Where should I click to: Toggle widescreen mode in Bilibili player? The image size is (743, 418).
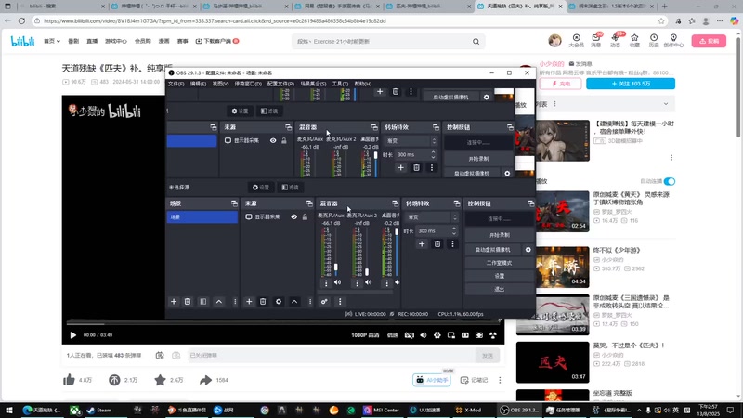(x=465, y=335)
